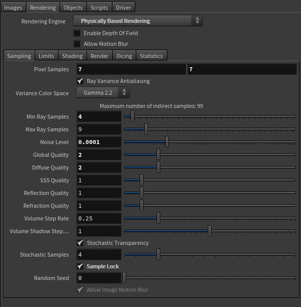The width and height of the screenshot is (301, 307).
Task: Uncheck the Sample Lock checkbox
Action: (x=80, y=266)
